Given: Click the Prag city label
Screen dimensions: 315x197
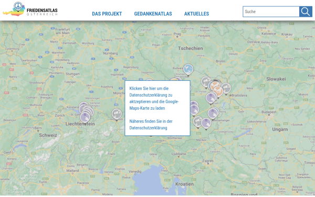Looking at the screenshot, I should point(177,34).
